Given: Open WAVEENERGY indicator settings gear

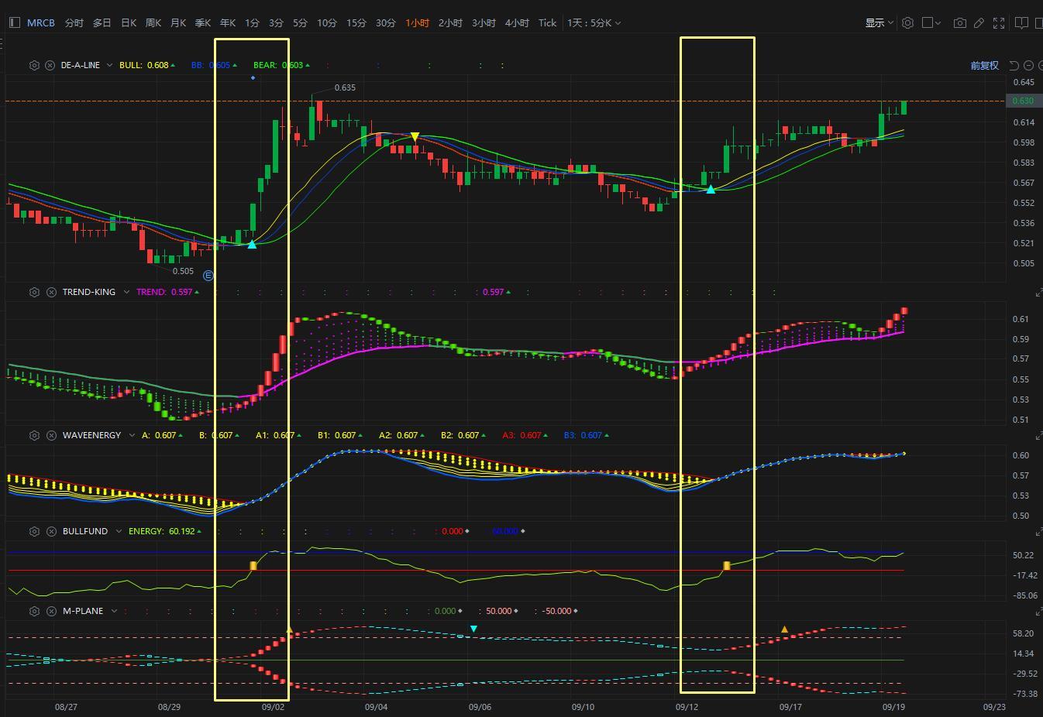Looking at the screenshot, I should (34, 435).
